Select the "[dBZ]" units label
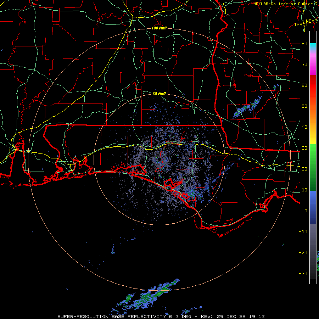 301,24
